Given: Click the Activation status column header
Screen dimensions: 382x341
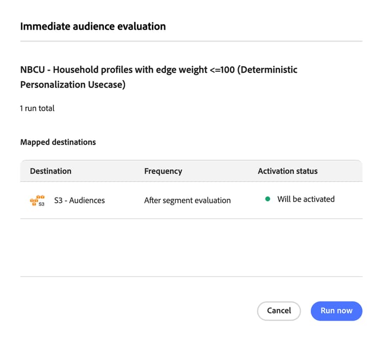Looking at the screenshot, I should (288, 171).
